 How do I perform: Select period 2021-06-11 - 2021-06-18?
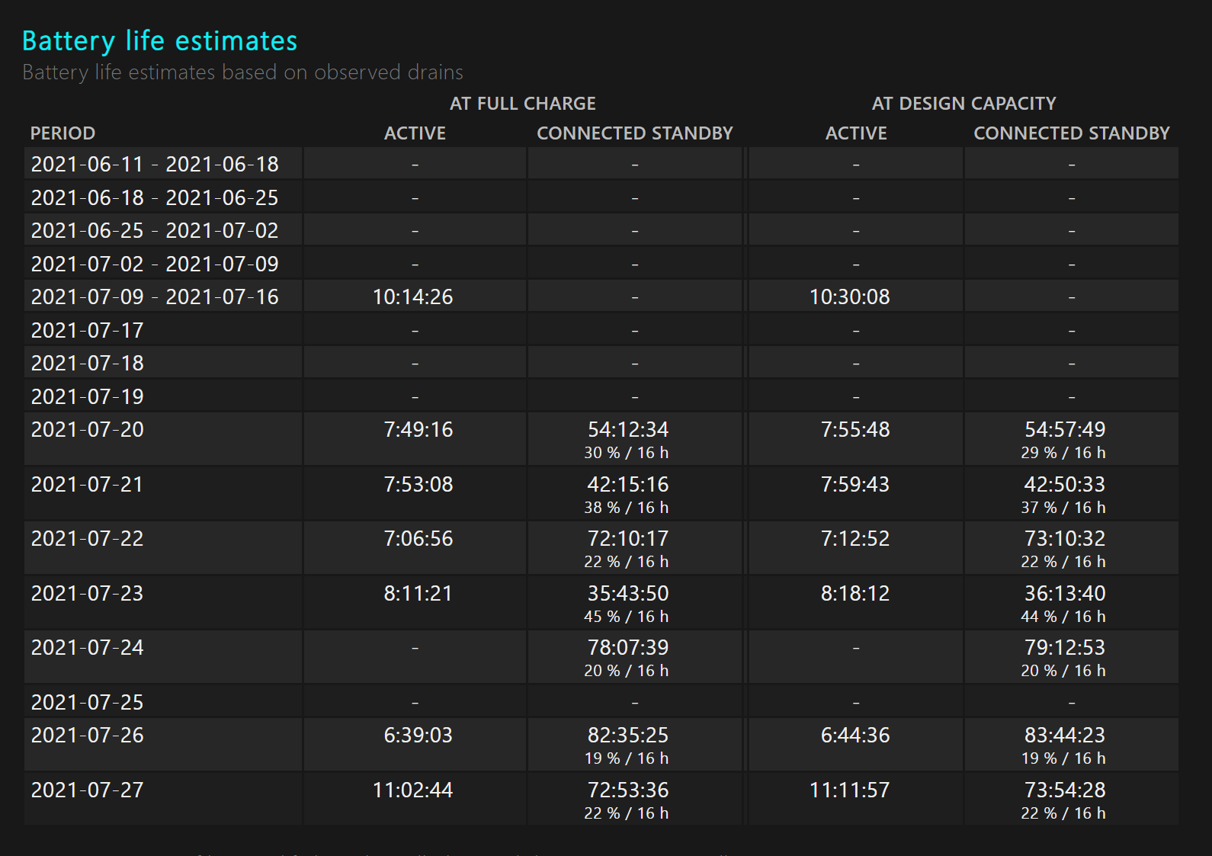tap(155, 165)
